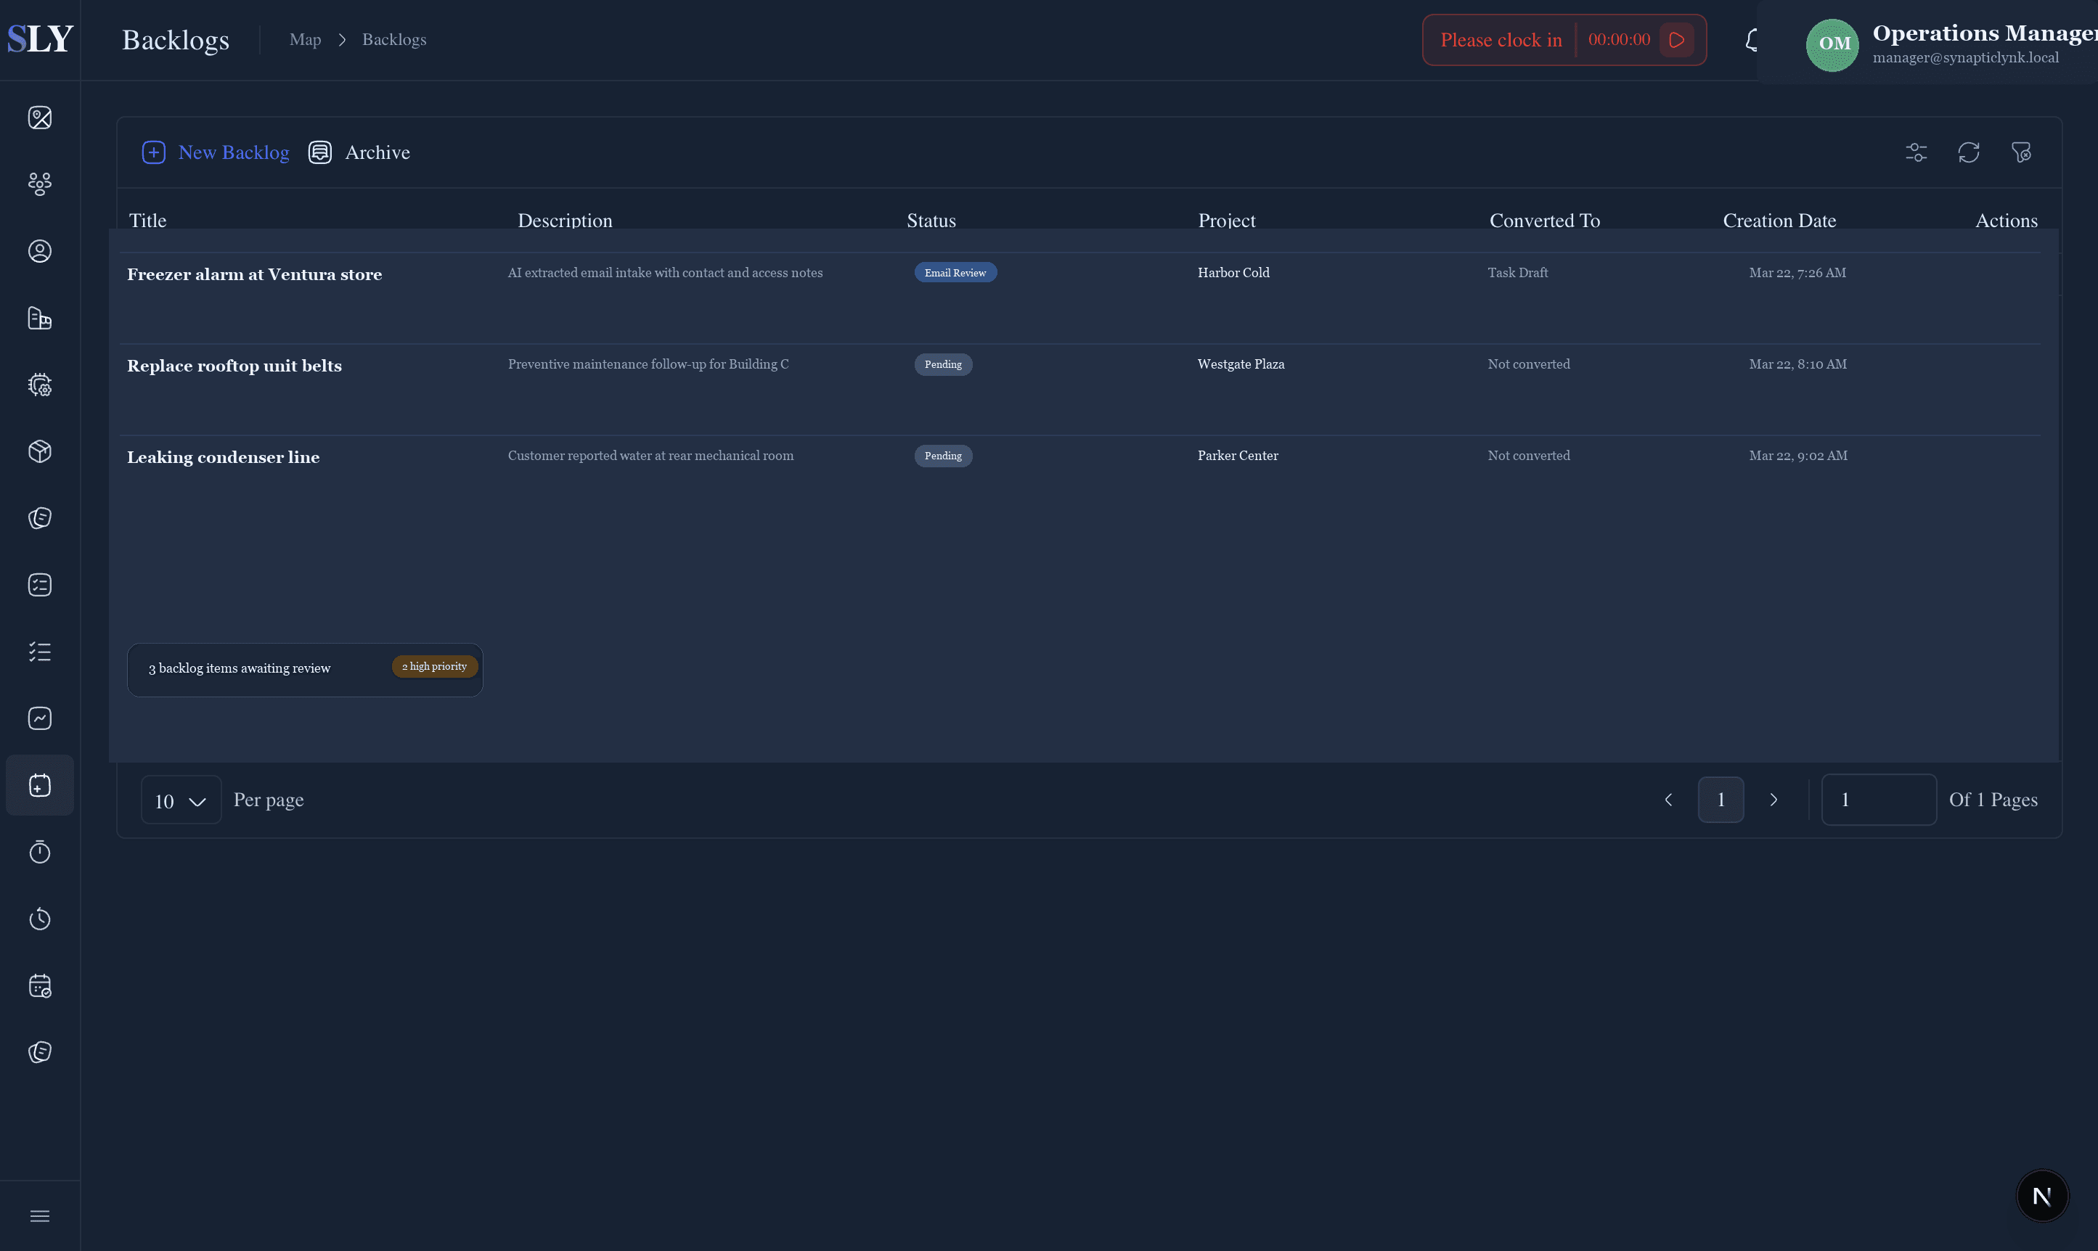Open the filter settings sliders icon

(x=1916, y=152)
